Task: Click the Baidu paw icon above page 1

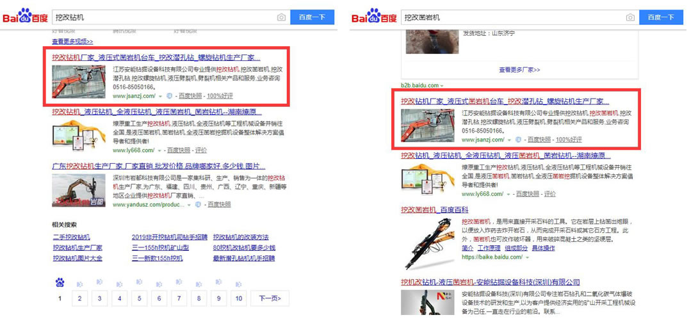Action: point(60,283)
